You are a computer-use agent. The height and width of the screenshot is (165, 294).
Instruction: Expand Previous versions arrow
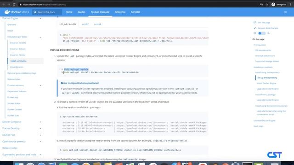[40, 86]
